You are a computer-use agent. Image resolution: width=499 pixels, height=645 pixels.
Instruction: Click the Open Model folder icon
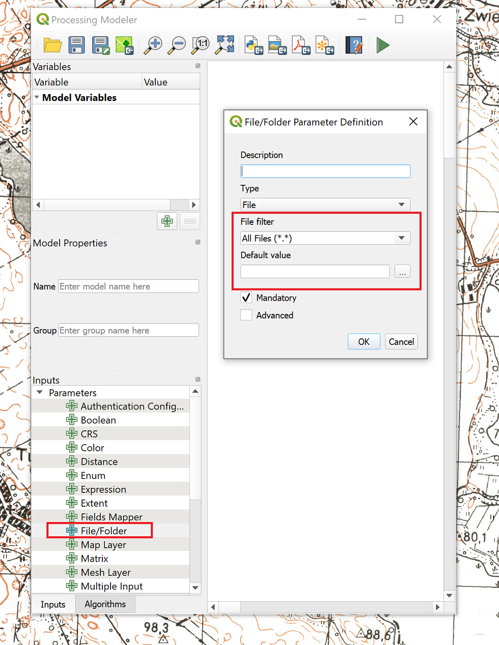click(x=52, y=45)
